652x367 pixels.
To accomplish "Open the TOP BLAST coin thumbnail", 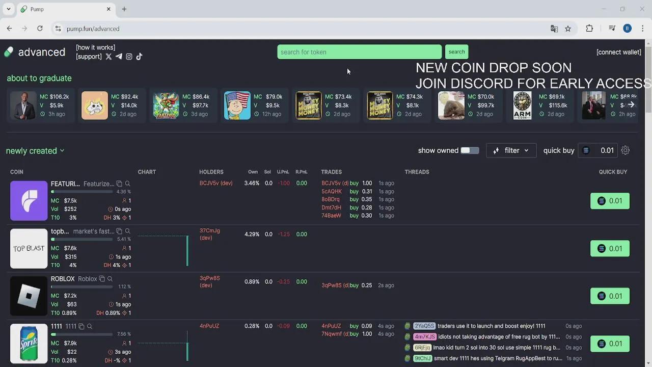I will pos(29,248).
